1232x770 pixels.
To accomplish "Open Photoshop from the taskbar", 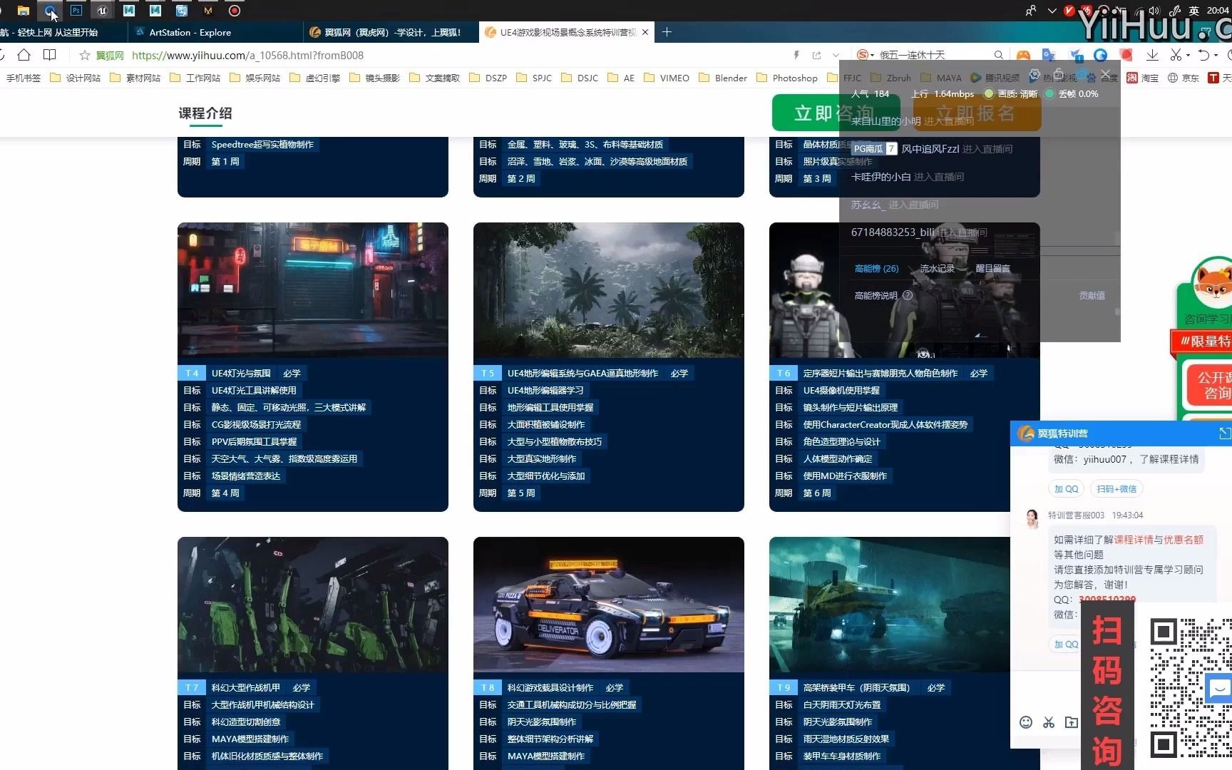I will 76,11.
